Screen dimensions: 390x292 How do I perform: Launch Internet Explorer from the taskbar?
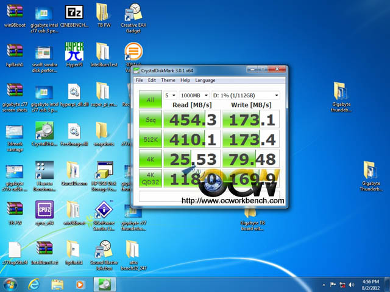(x=34, y=285)
